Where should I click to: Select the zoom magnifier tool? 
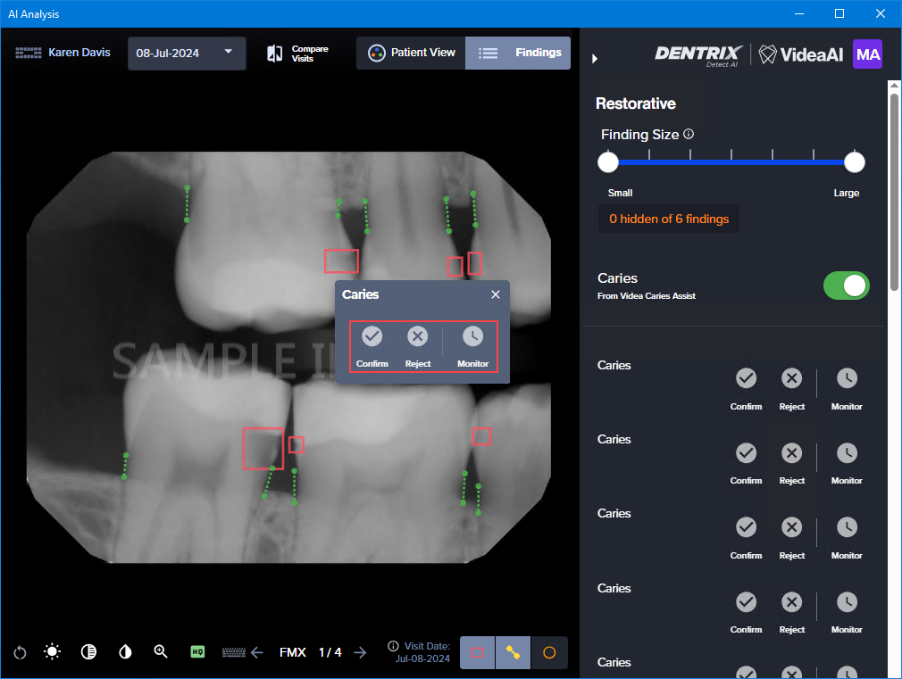point(161,652)
